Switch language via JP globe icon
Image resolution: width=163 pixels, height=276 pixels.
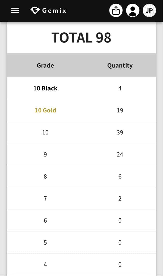[x=149, y=10]
